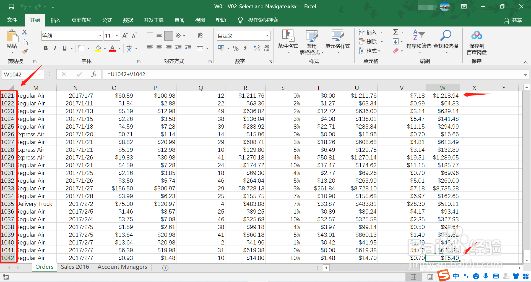The width and height of the screenshot is (531, 282).
Task: Expand the Name Box dropdown arrow
Action: coord(40,74)
